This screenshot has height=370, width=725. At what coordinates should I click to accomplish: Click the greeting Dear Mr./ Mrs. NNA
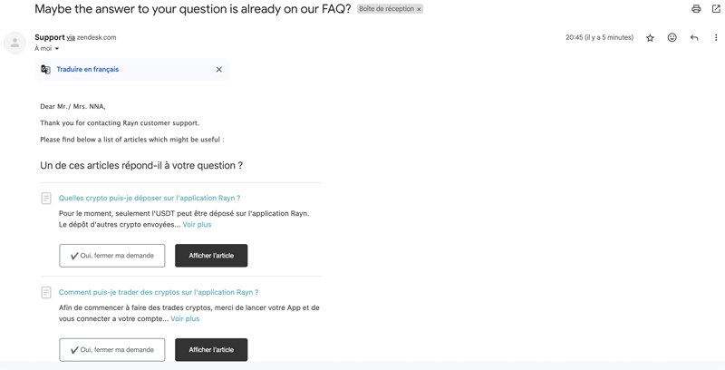[x=72, y=106]
